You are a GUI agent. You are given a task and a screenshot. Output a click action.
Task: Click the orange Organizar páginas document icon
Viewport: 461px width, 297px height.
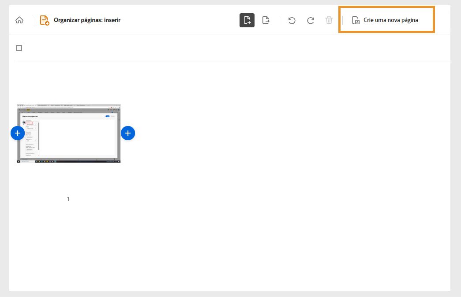pos(44,19)
